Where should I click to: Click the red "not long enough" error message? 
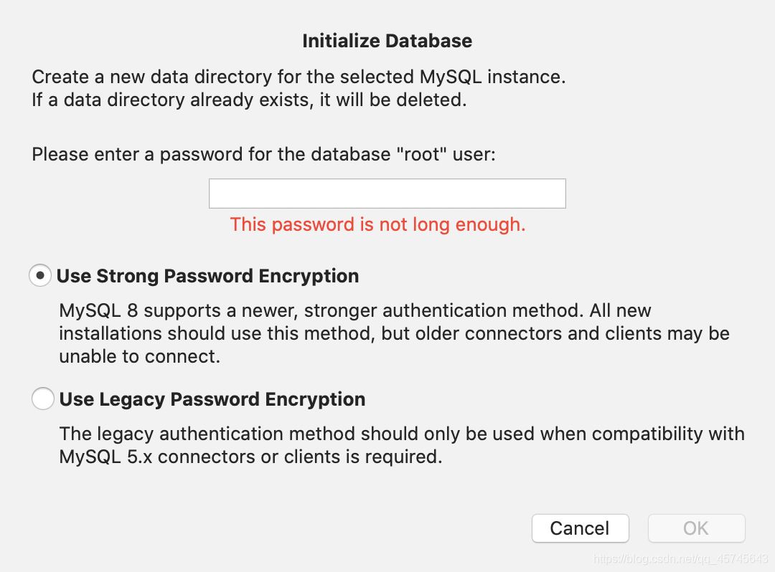coord(377,224)
